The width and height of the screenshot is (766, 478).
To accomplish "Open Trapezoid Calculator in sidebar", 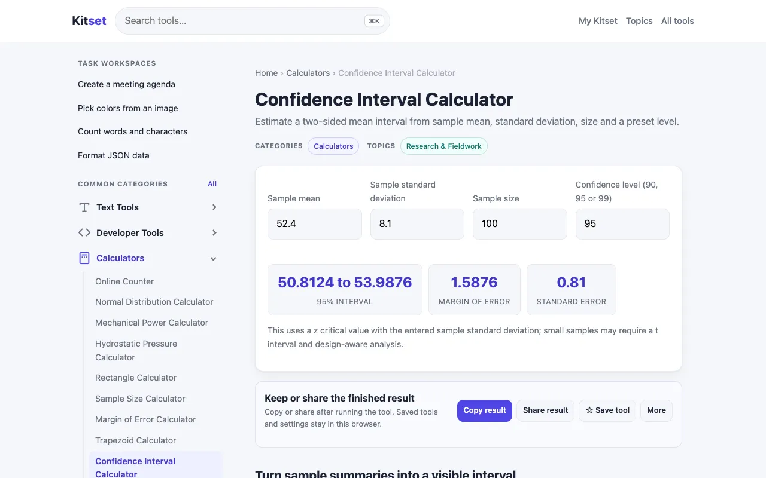I will click(x=136, y=440).
